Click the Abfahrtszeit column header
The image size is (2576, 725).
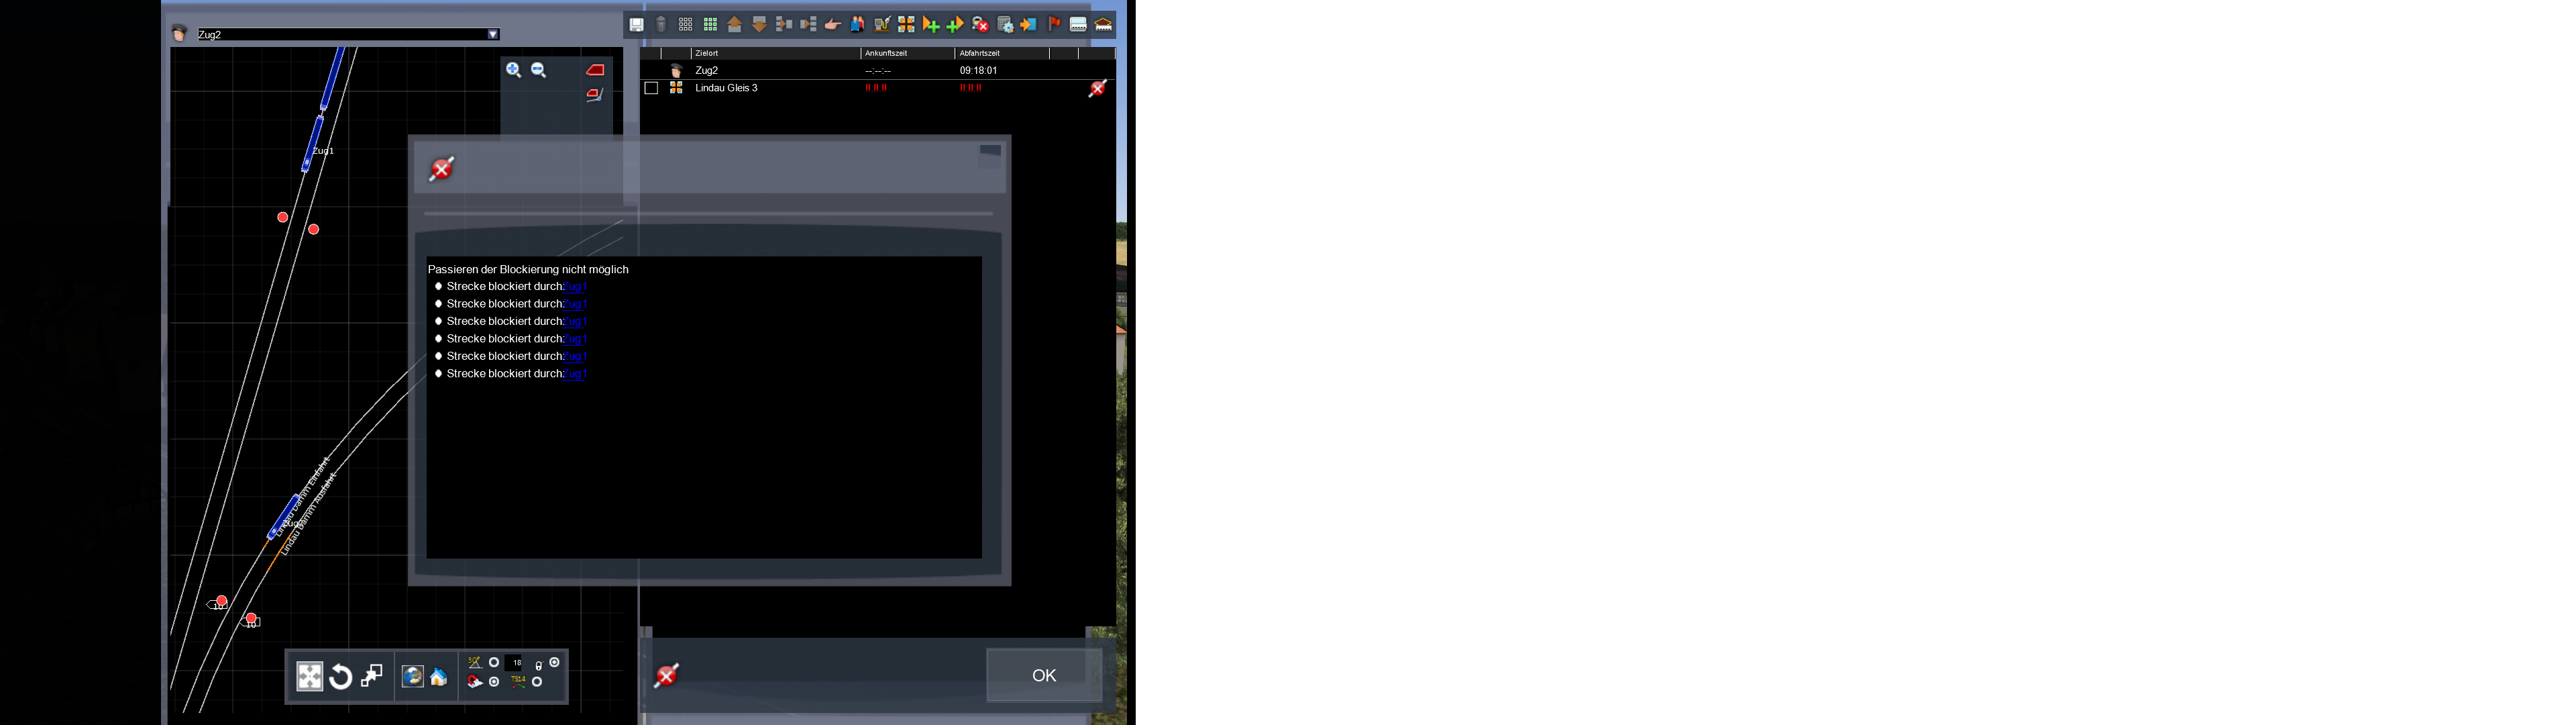[x=979, y=53]
